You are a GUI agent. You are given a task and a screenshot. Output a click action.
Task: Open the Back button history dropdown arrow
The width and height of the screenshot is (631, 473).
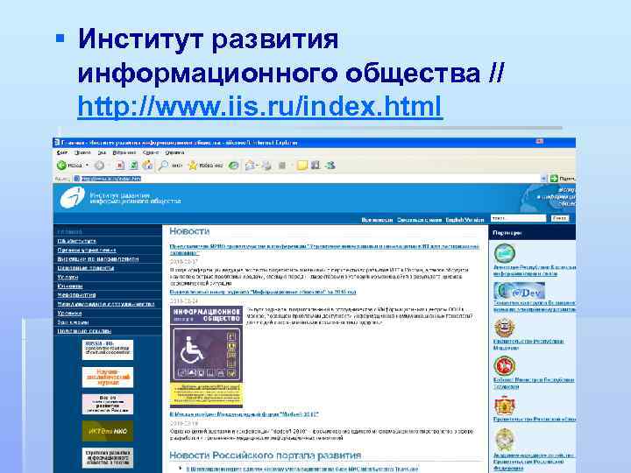(x=87, y=166)
